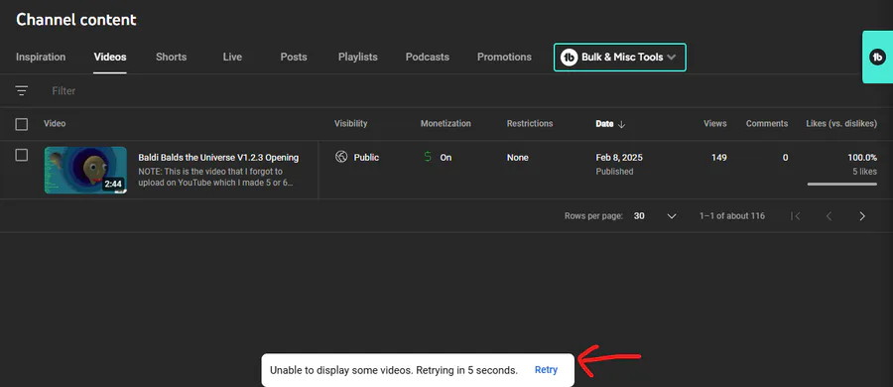Screen dimensions: 893x387
Task: Click the Visibility column header
Action: coord(350,124)
